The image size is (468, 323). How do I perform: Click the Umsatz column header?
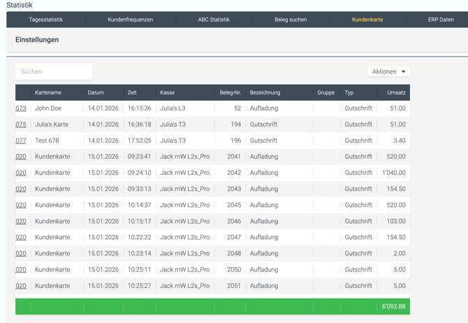point(396,92)
